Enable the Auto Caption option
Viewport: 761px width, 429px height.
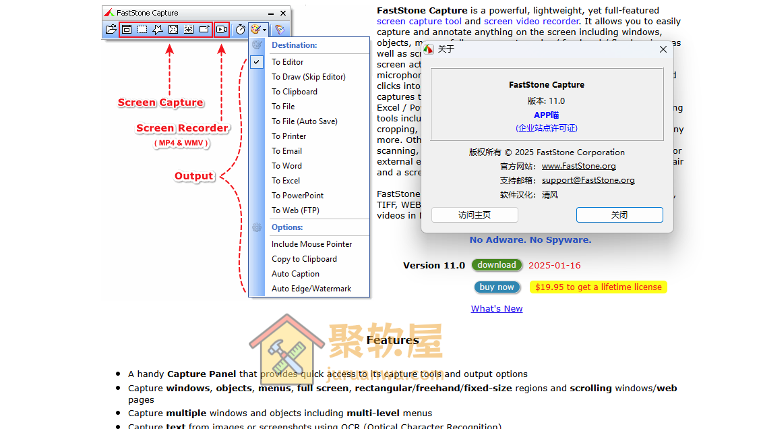[295, 274]
